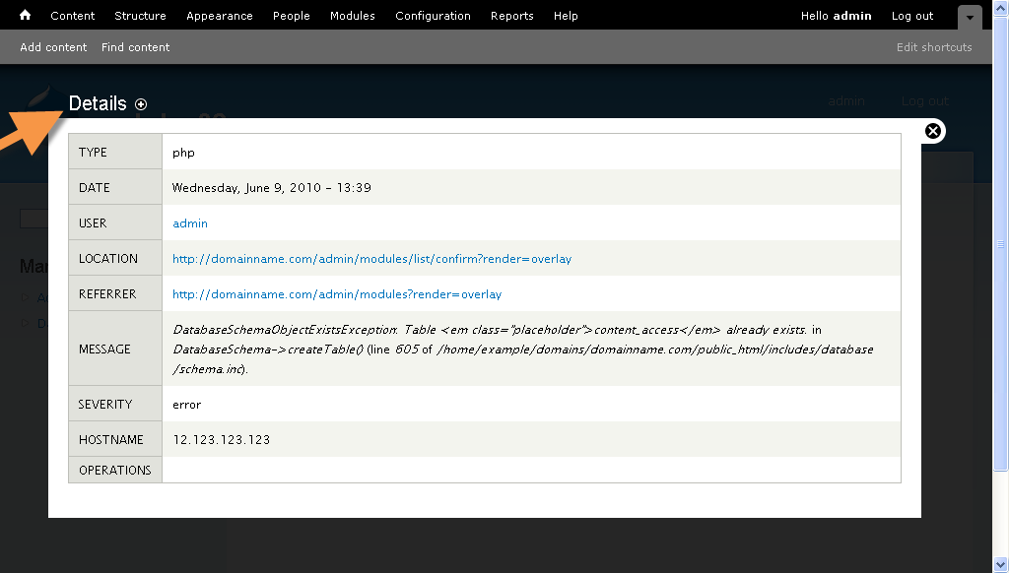
Task: Open the Configuration menu
Action: pyautogui.click(x=433, y=16)
